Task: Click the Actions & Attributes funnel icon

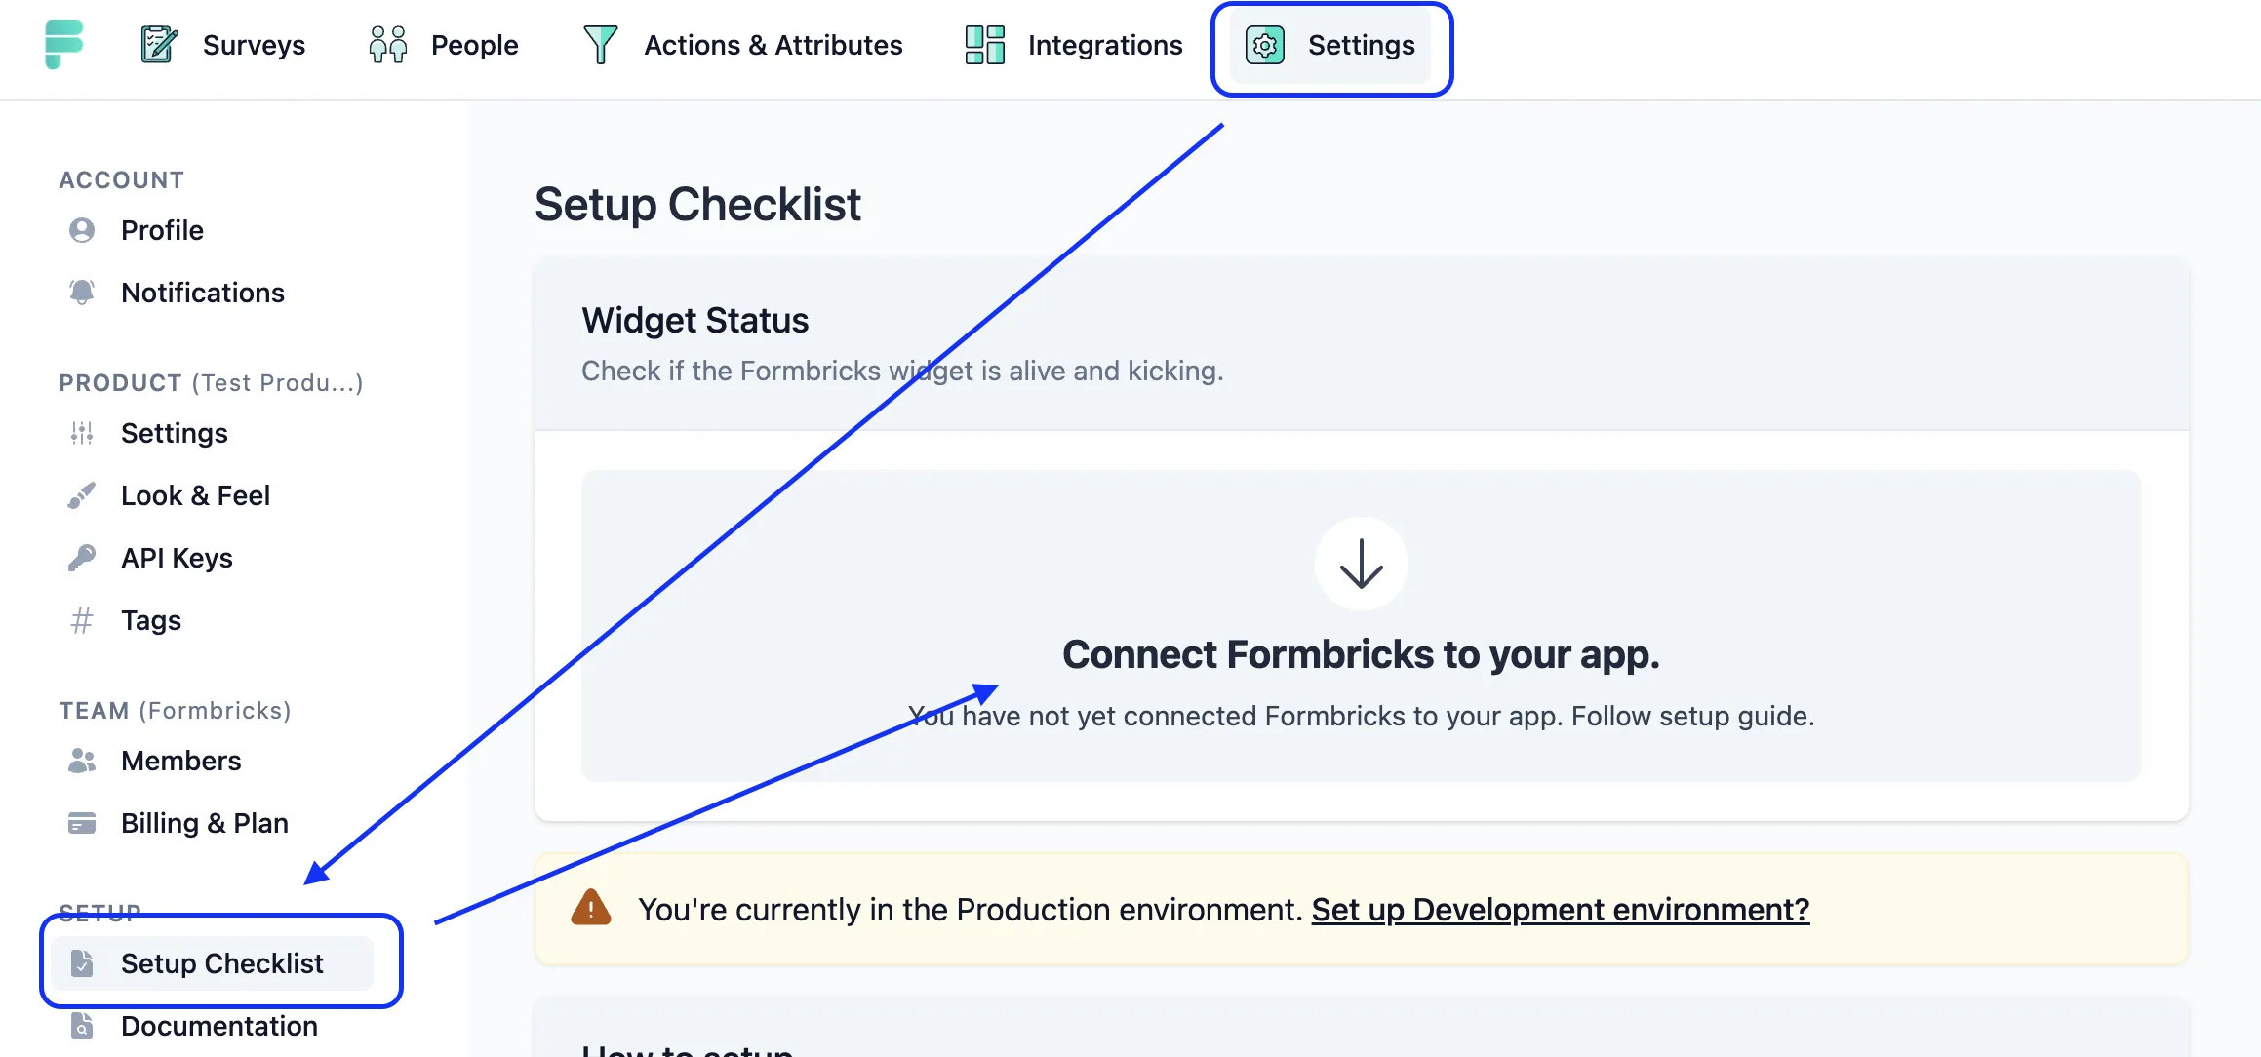Action: click(600, 45)
